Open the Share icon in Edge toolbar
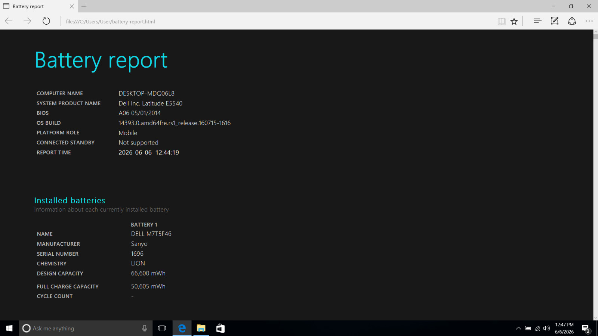The height and width of the screenshot is (336, 598). (572, 21)
